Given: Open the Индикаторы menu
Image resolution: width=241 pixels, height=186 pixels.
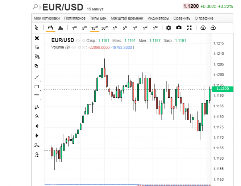Looking at the screenshot, I should [158, 18].
